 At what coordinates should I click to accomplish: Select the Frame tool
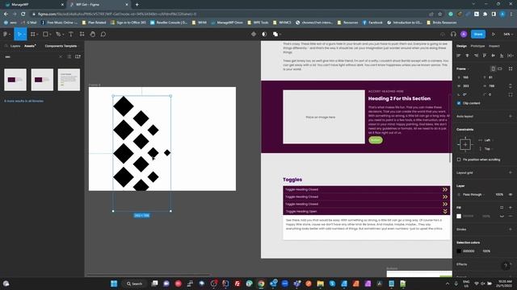click(x=33, y=34)
